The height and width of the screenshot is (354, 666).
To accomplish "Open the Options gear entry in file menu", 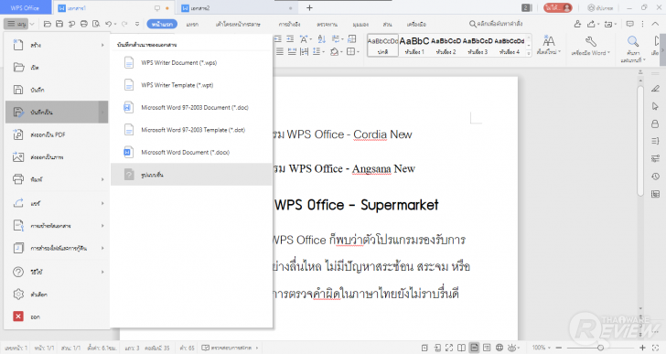I will coord(57,295).
